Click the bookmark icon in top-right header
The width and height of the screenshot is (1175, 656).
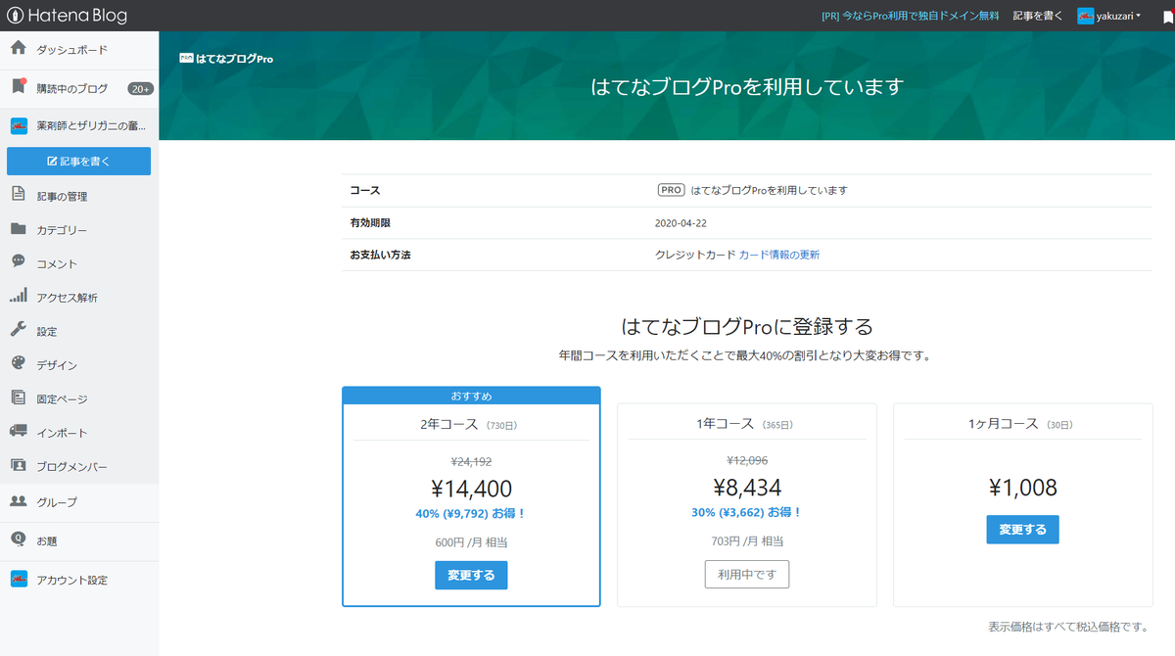(1166, 17)
